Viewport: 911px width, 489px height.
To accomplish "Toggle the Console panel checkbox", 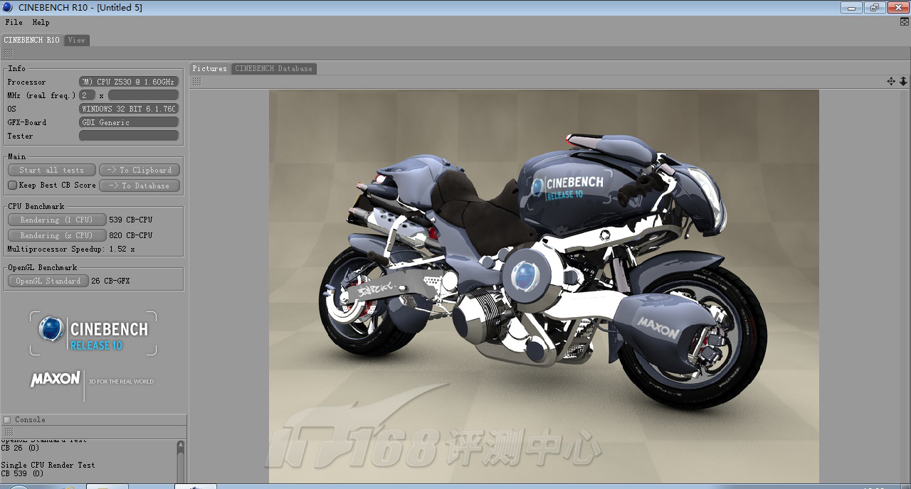I will [7, 419].
